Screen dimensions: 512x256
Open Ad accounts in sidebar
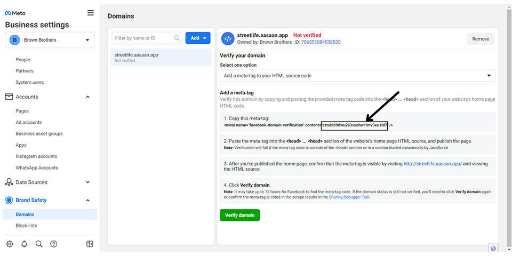click(29, 123)
